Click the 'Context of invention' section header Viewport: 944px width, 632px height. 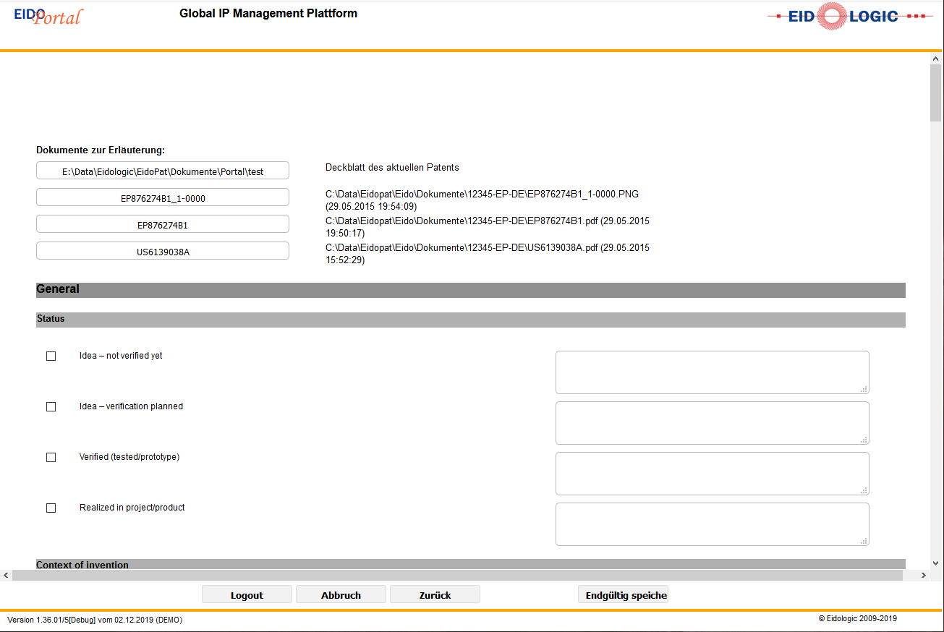click(471, 564)
